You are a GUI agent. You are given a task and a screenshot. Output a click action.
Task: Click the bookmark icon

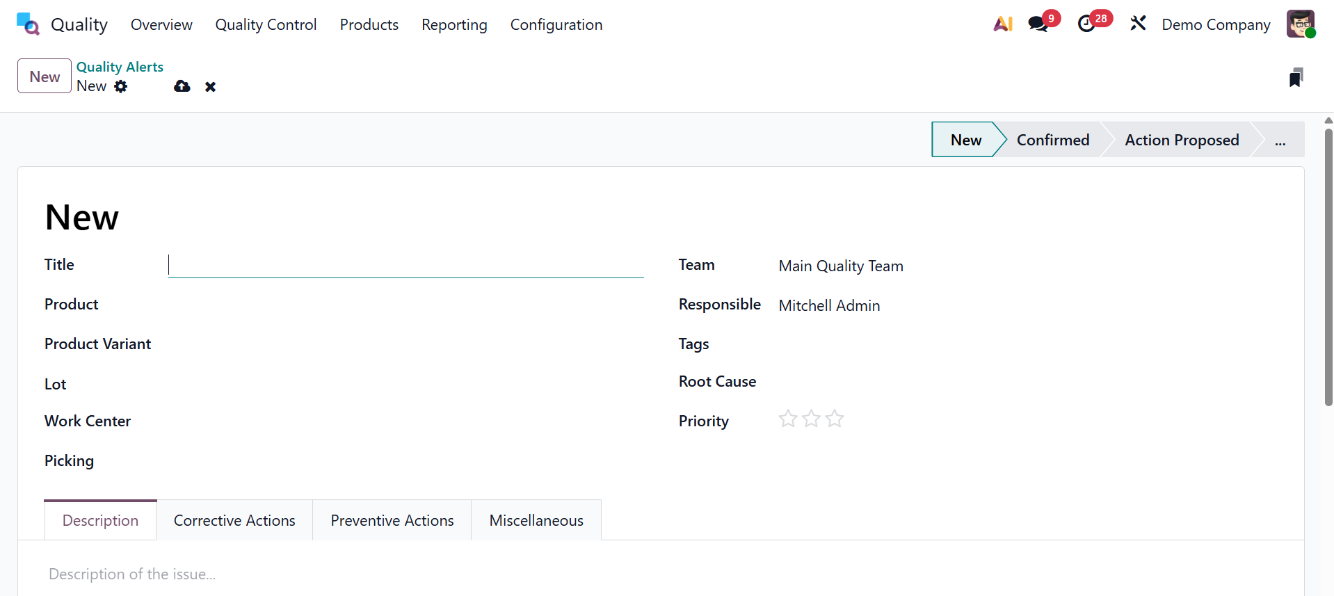point(1295,77)
